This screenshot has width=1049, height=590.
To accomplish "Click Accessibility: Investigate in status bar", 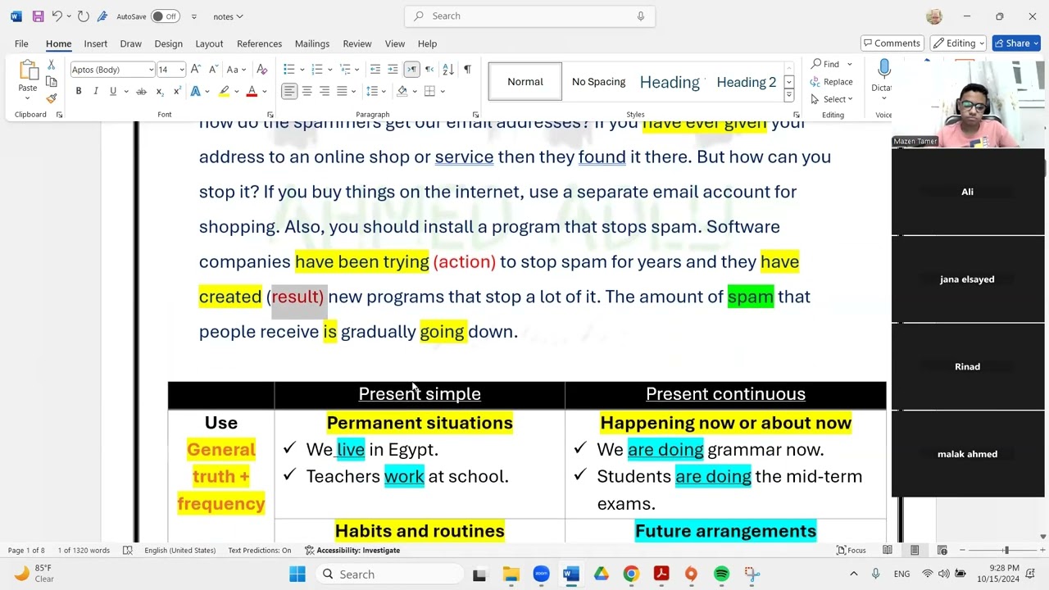I will 352,550.
